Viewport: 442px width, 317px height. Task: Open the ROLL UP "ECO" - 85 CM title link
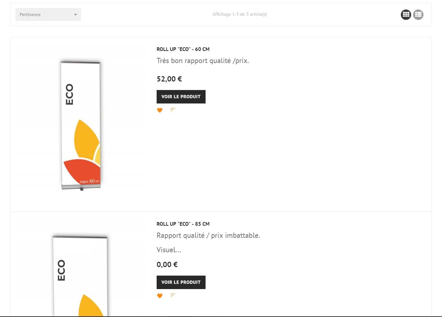pos(183,224)
